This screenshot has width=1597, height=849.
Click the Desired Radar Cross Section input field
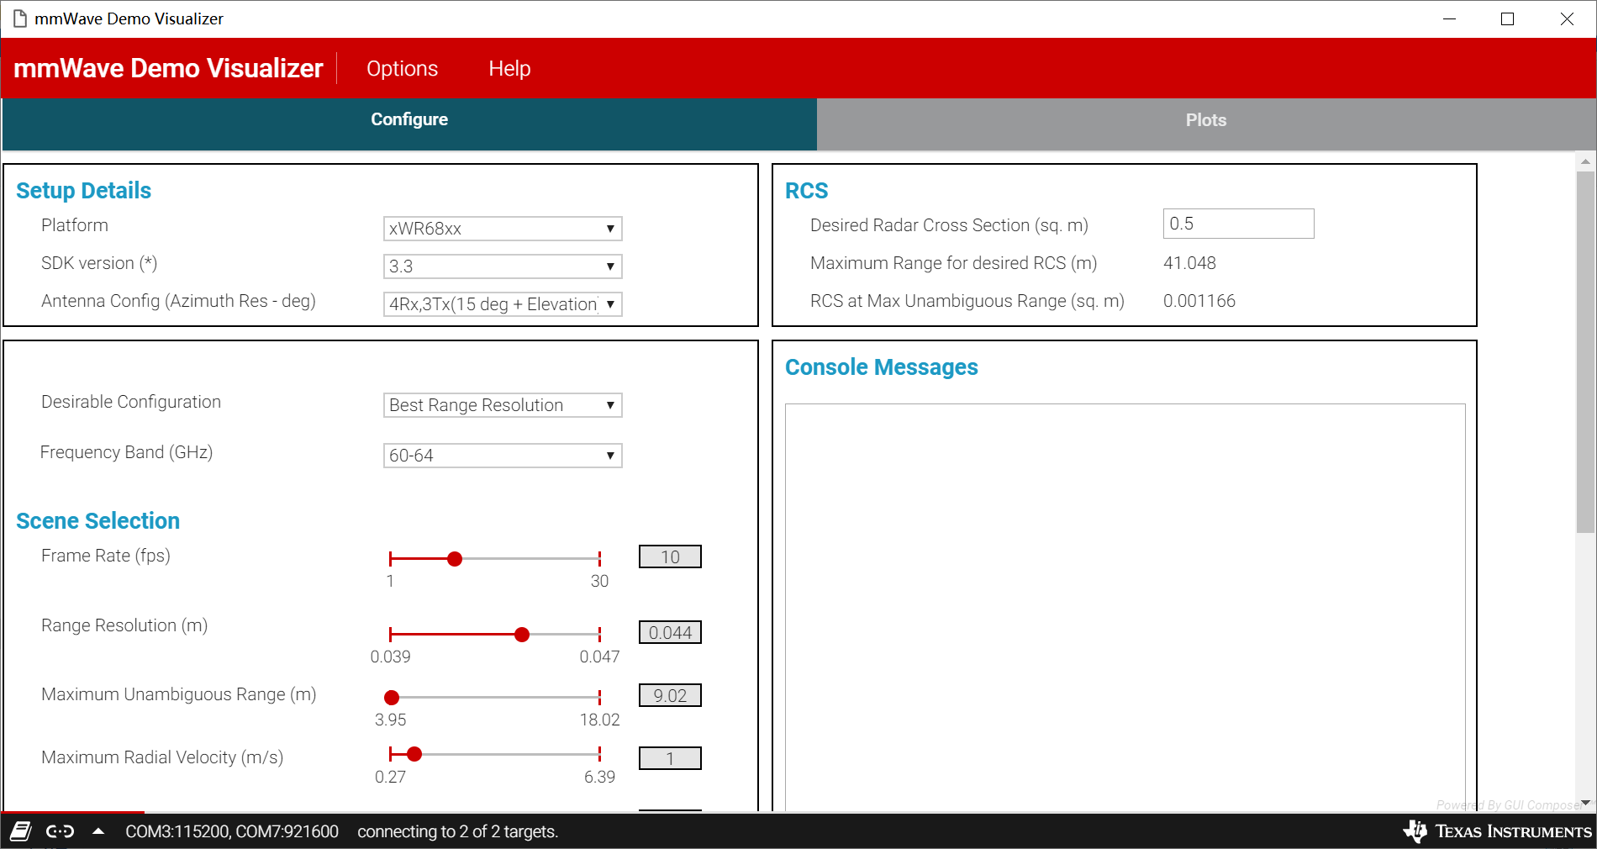(x=1238, y=224)
